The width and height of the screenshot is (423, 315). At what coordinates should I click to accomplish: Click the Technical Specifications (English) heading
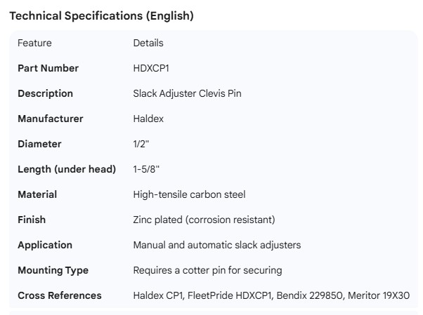coord(101,15)
